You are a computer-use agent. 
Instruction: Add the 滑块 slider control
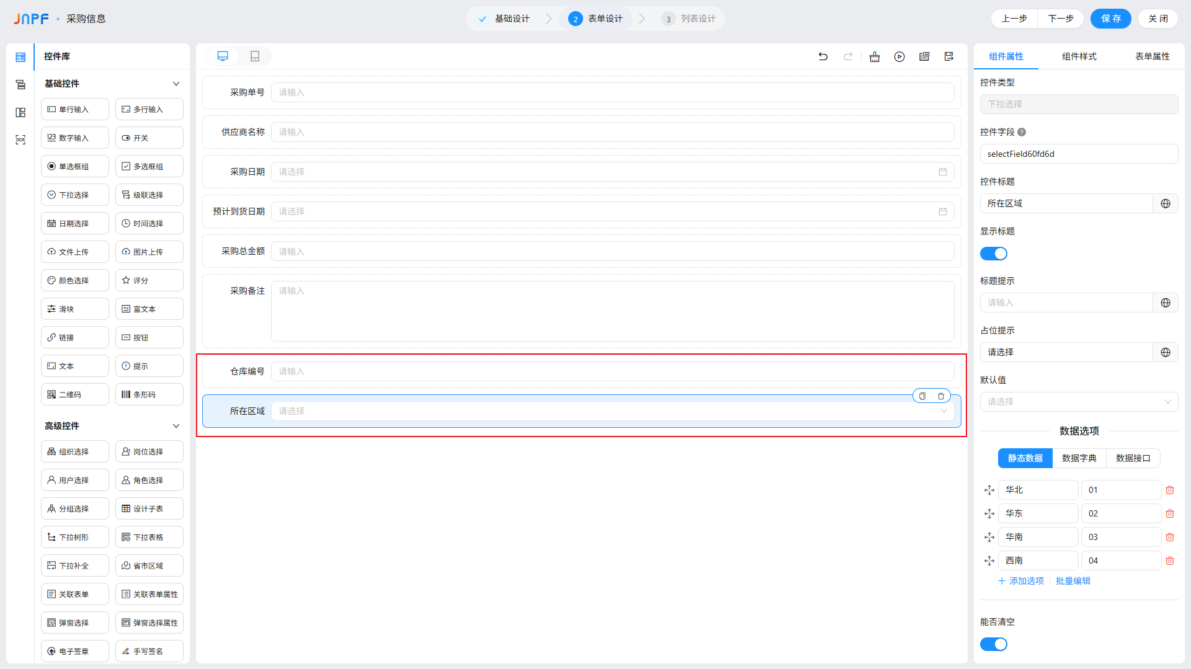75,309
